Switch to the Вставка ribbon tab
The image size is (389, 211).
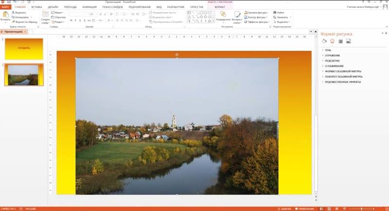(x=36, y=7)
